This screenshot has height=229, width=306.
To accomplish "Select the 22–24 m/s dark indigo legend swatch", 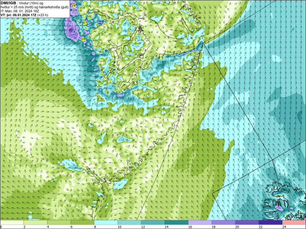I will [x=271, y=223].
